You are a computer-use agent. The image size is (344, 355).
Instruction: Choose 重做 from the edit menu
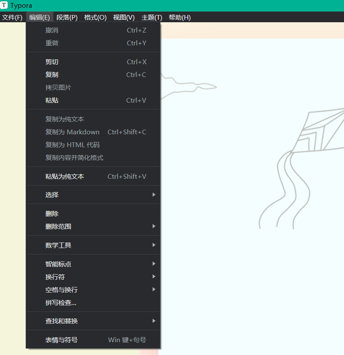[x=93, y=43]
